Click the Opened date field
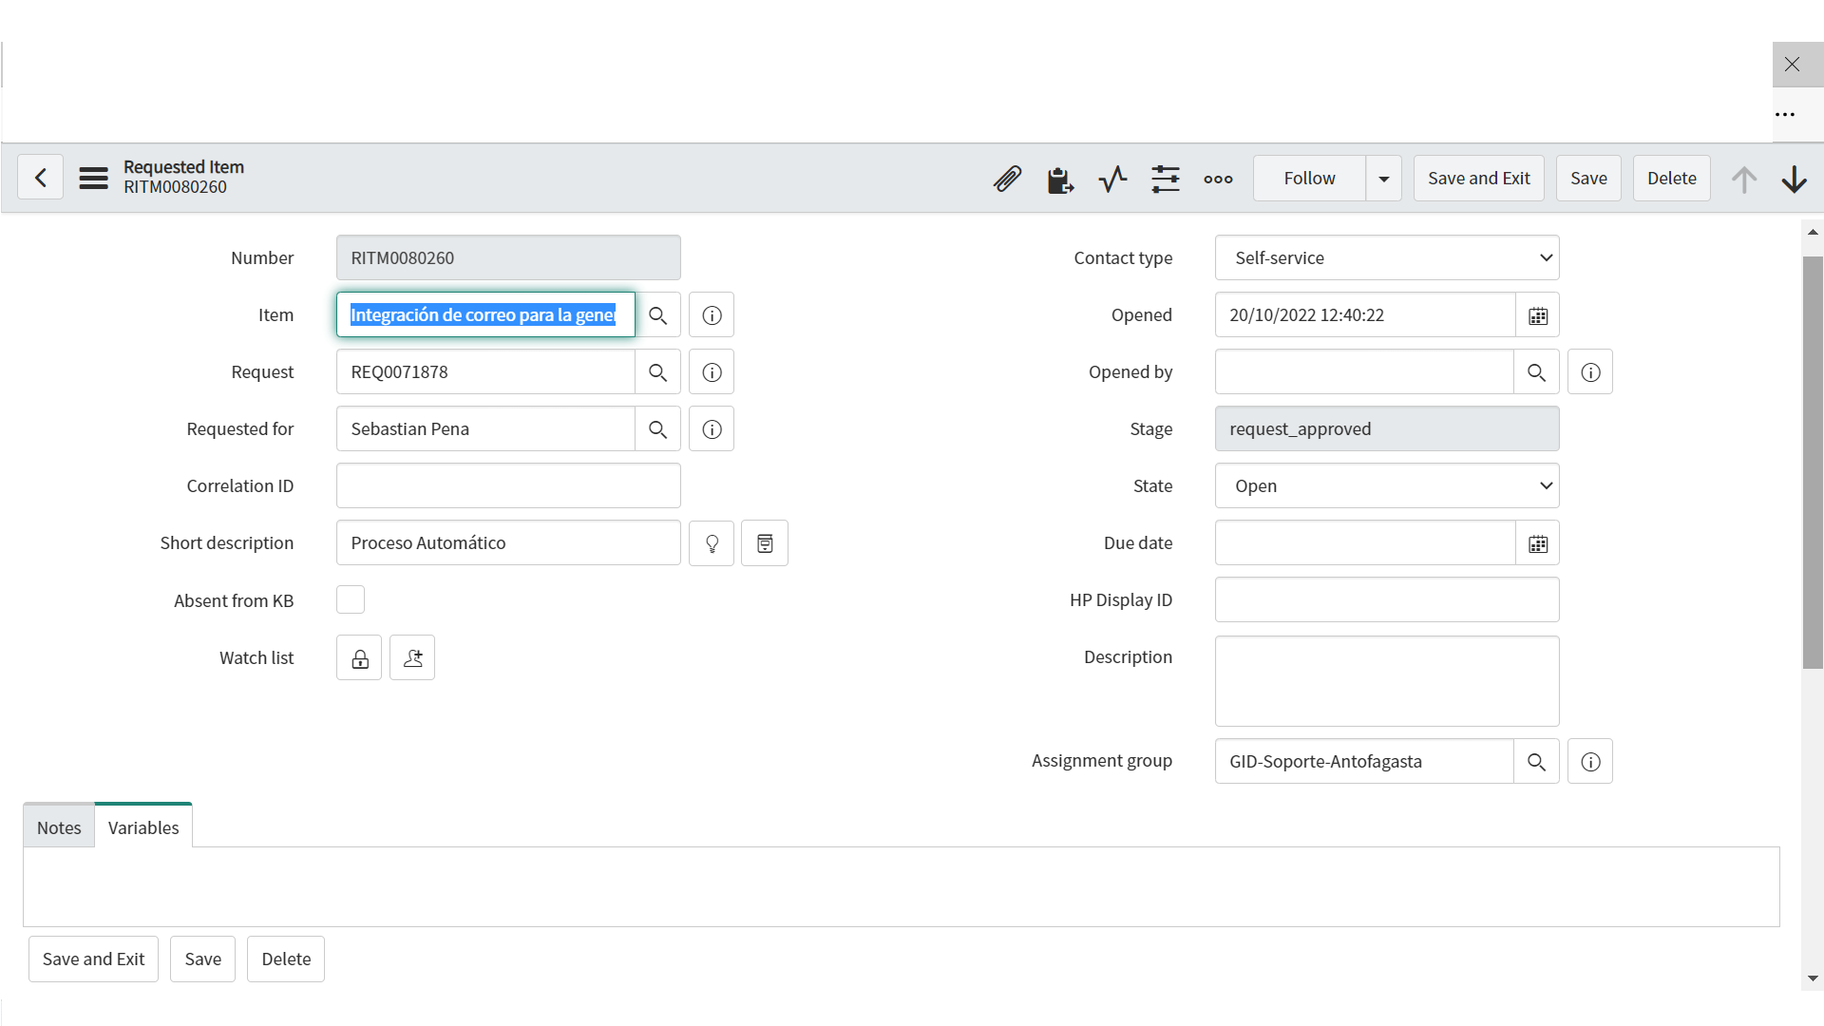1824x1026 pixels. (1365, 314)
